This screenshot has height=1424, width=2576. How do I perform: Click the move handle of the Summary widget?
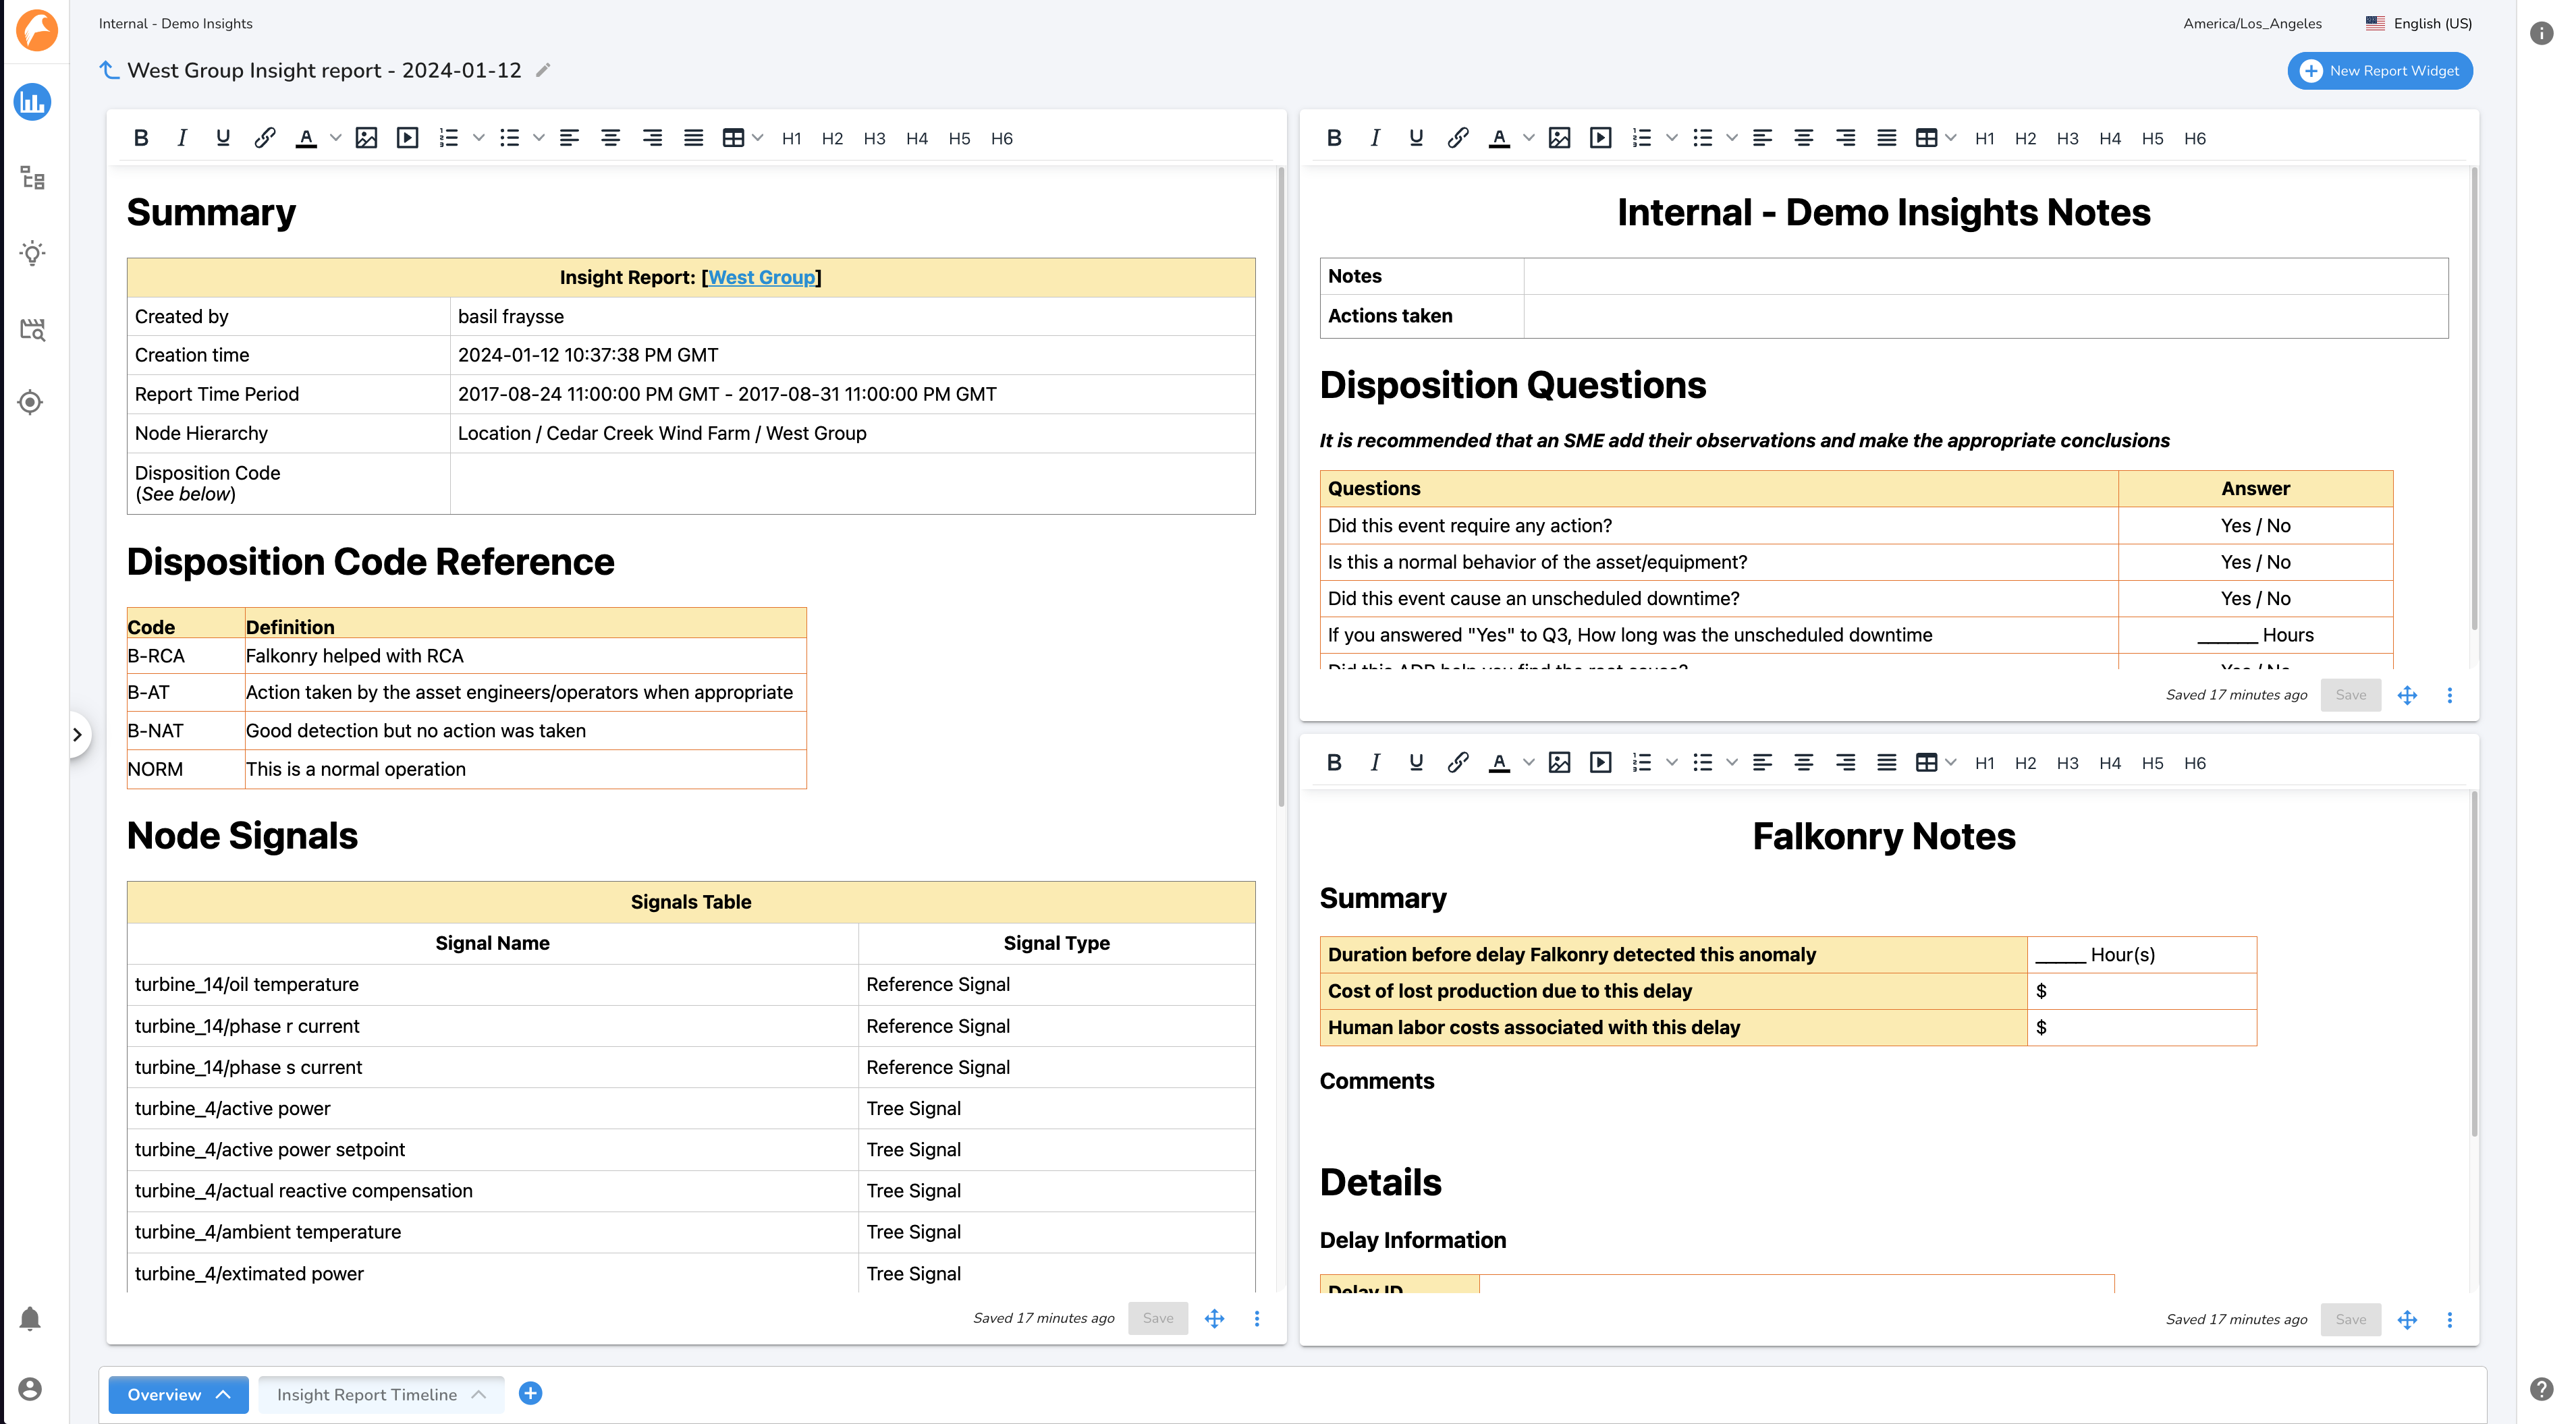pyautogui.click(x=1214, y=1318)
